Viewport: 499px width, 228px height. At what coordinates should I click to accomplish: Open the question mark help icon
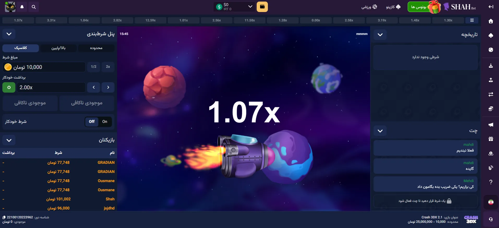click(491, 182)
